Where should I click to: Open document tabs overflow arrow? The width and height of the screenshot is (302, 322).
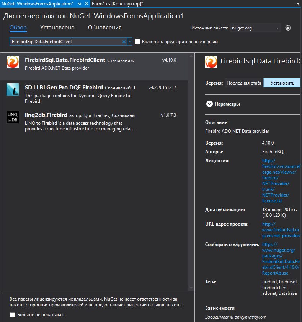click(298, 4)
